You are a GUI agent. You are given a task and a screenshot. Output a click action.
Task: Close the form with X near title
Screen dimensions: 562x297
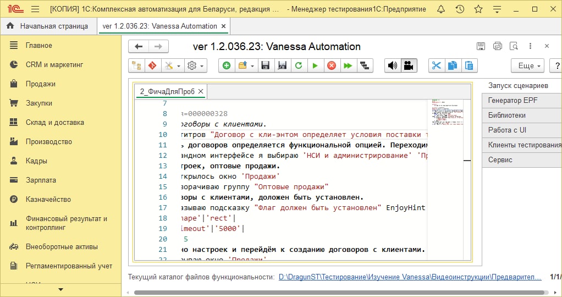point(547,46)
